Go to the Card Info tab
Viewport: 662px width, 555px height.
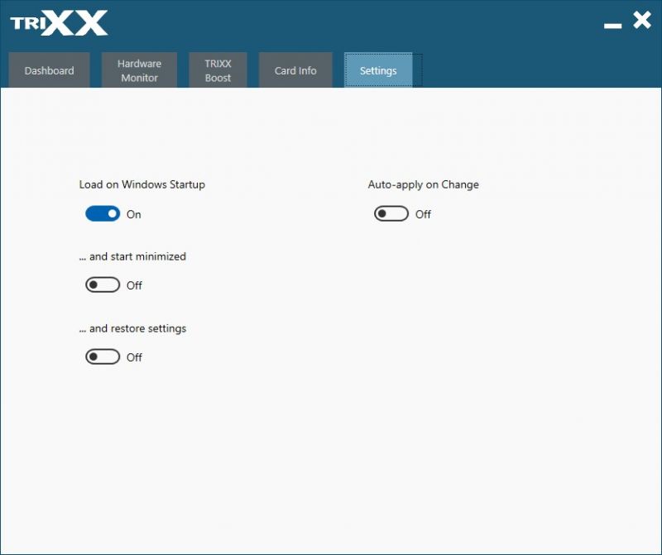(x=295, y=70)
